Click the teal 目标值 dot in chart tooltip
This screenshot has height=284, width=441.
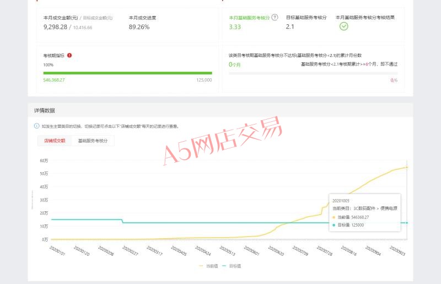[334, 225]
